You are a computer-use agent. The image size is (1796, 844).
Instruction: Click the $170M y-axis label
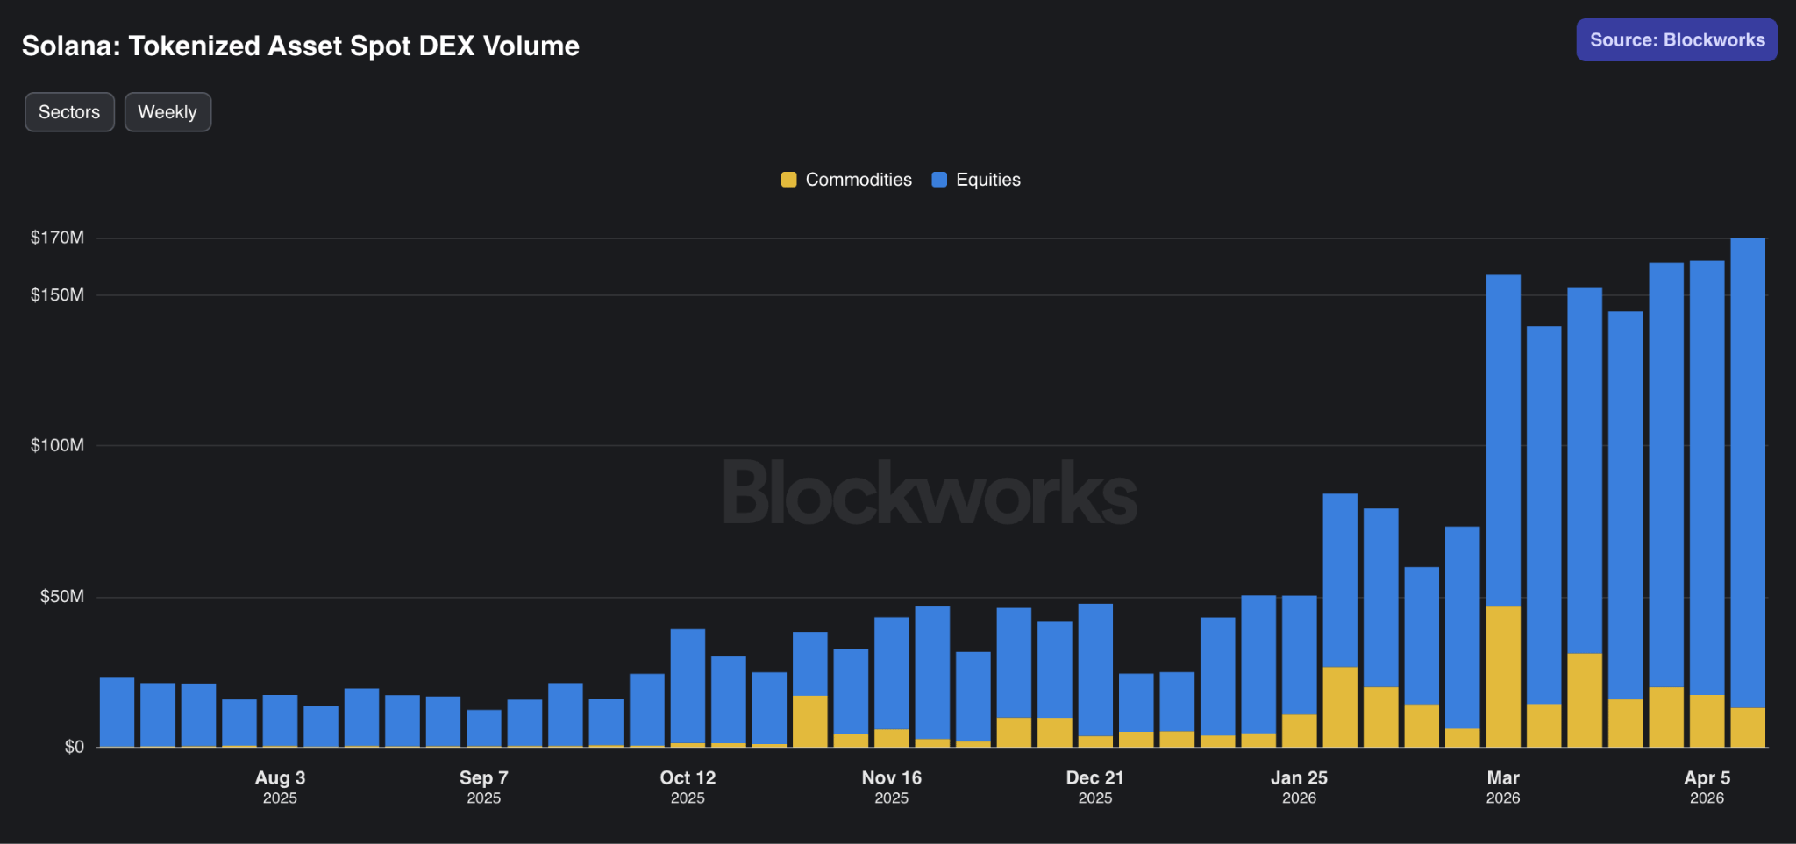(x=58, y=238)
